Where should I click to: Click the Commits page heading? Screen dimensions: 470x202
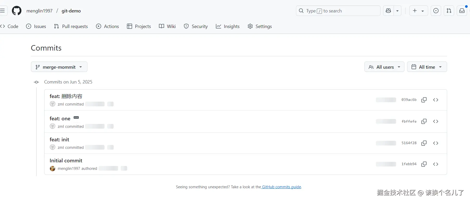[46, 48]
